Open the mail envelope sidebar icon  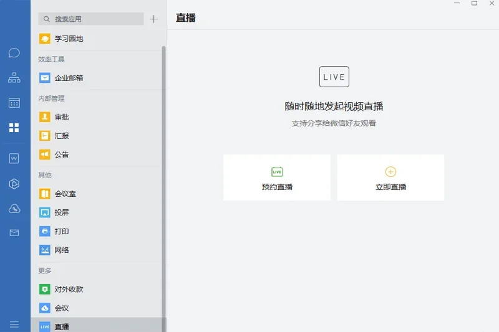tap(14, 233)
